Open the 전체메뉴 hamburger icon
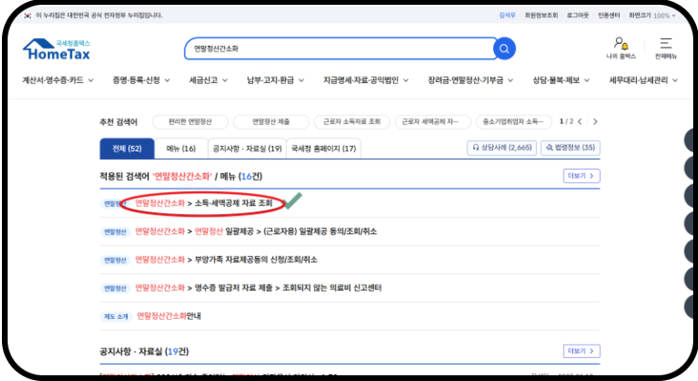 click(666, 48)
